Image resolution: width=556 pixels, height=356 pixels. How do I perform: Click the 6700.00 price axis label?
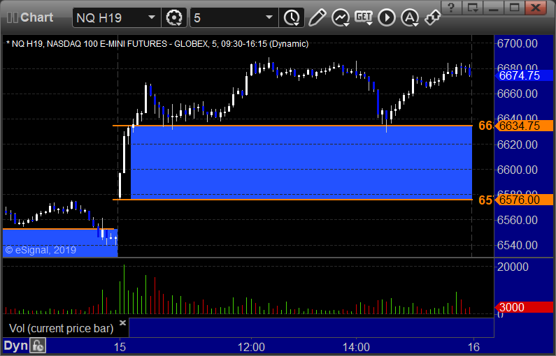(x=517, y=43)
